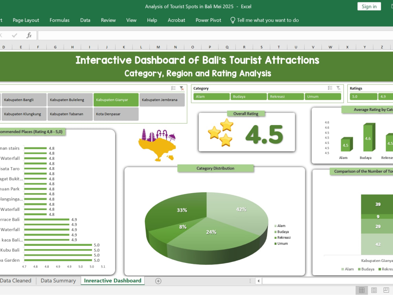Open the Power Pivot ribbon tab

click(x=208, y=20)
